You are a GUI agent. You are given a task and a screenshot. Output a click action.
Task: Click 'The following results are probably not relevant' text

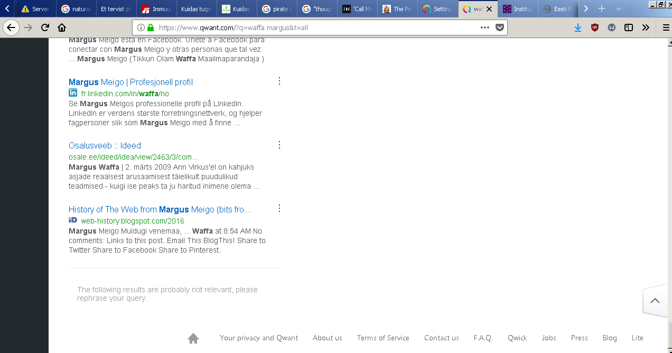tap(167, 294)
